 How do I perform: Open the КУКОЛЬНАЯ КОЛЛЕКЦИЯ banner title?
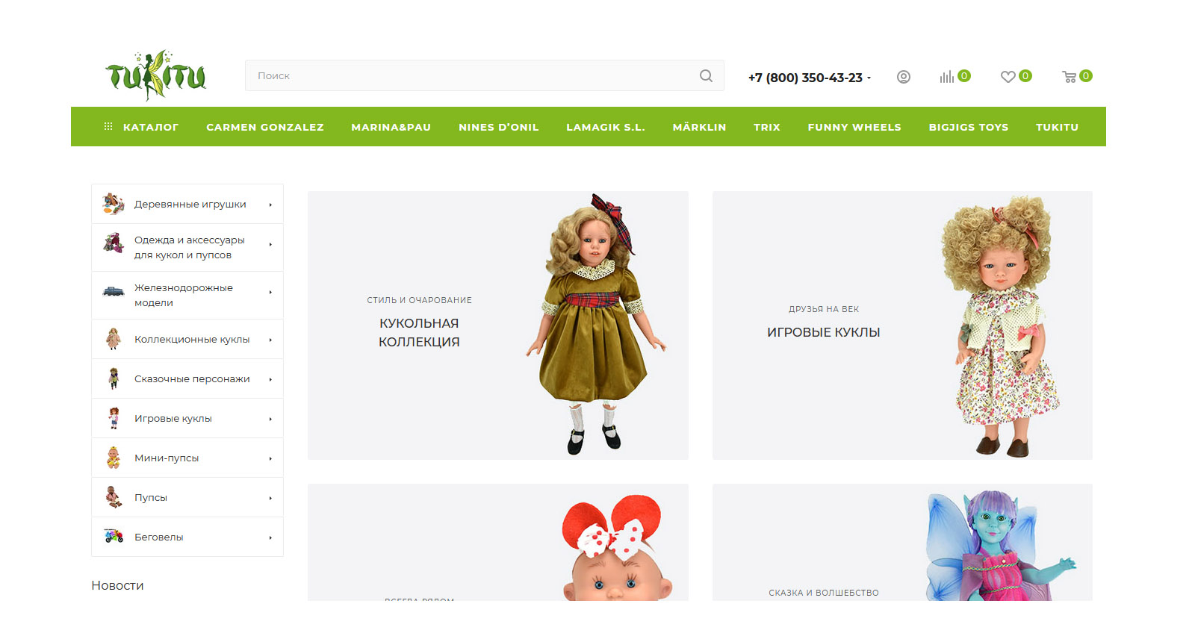click(x=419, y=332)
